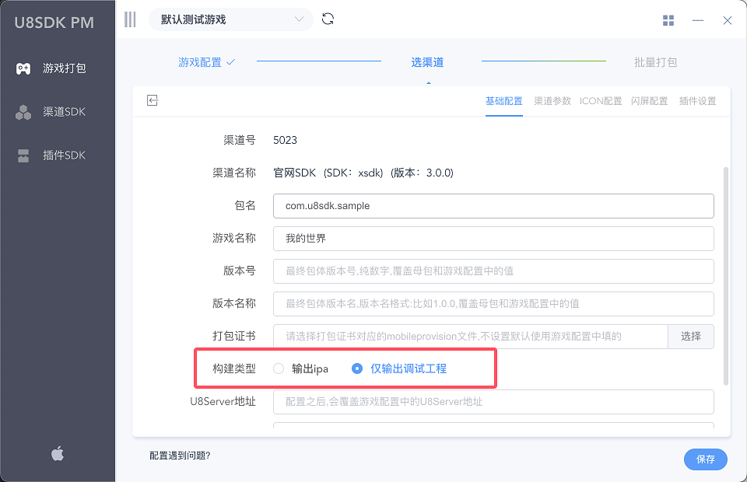
Task: Switch to the 插件设置 tab
Action: click(x=697, y=101)
